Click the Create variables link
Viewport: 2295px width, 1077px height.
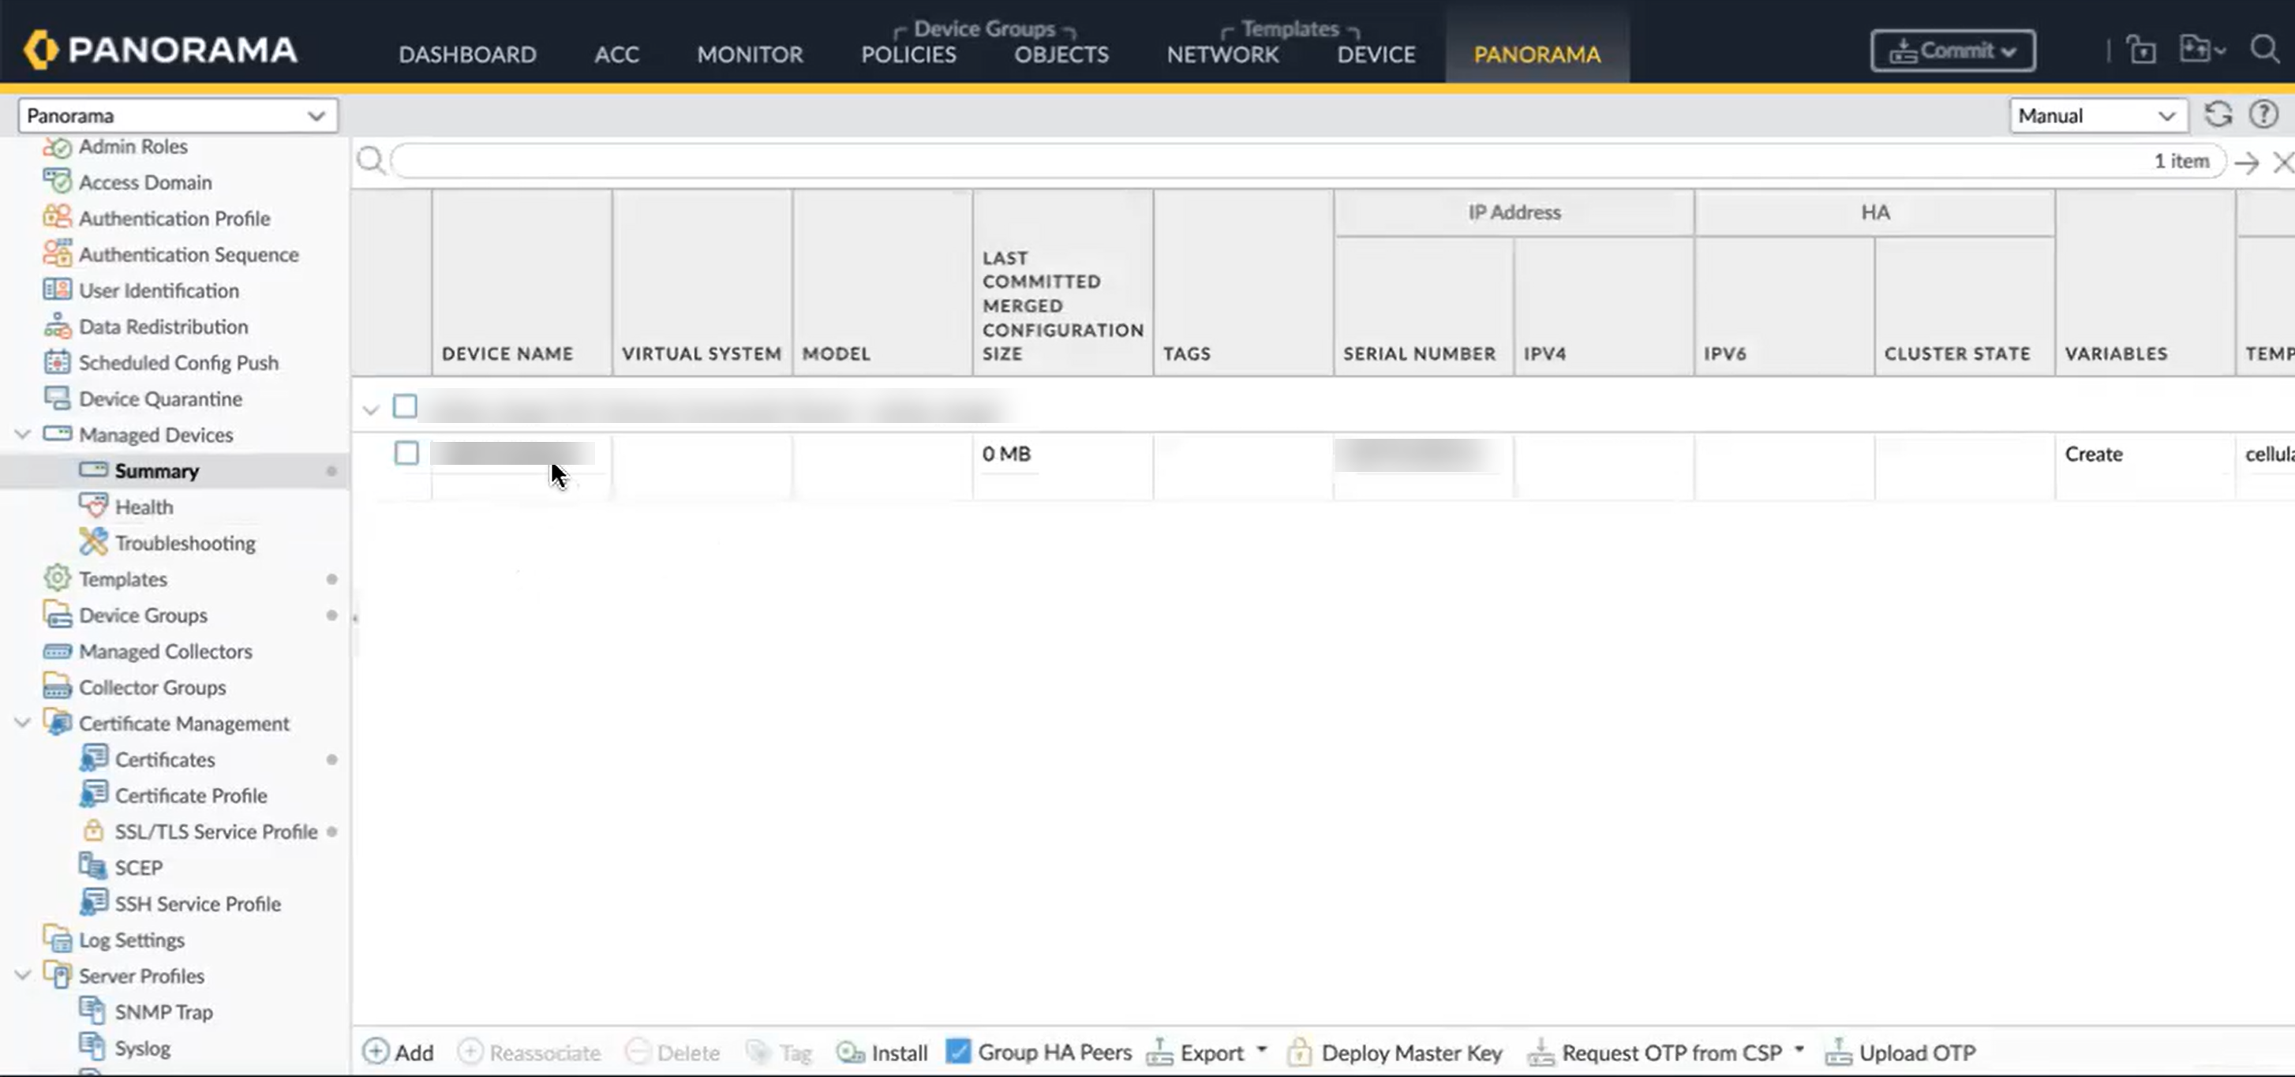coord(2093,454)
